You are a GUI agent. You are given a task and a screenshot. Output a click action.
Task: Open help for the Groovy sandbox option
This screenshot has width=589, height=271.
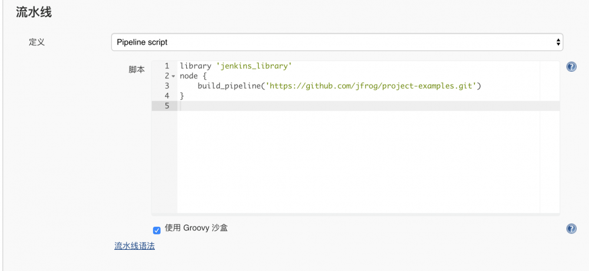[x=571, y=229]
